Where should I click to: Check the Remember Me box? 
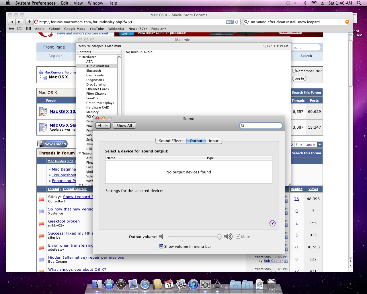(294, 71)
